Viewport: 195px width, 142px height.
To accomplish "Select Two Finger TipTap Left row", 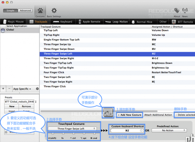I will tap(117, 63).
